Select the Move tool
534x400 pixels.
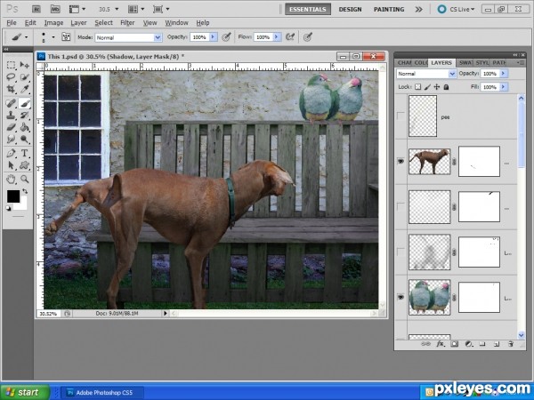(25, 65)
